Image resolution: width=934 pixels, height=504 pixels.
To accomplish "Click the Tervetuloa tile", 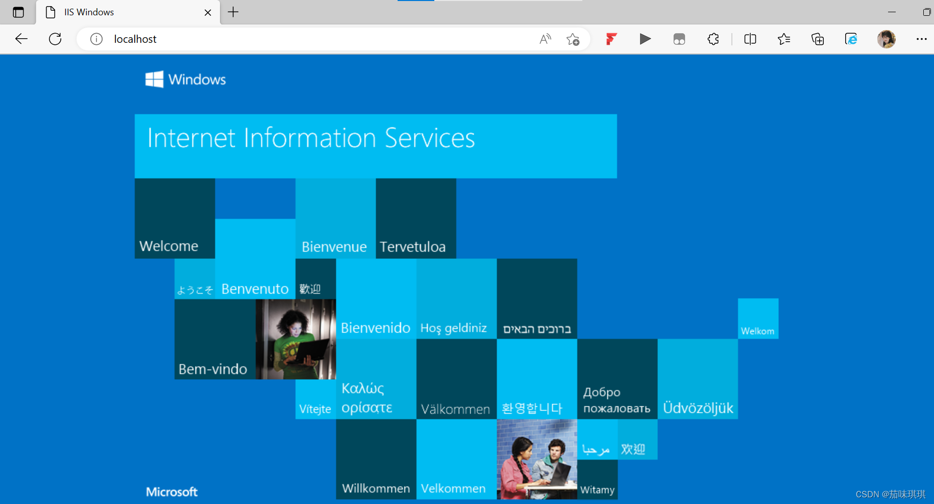I will tap(416, 219).
